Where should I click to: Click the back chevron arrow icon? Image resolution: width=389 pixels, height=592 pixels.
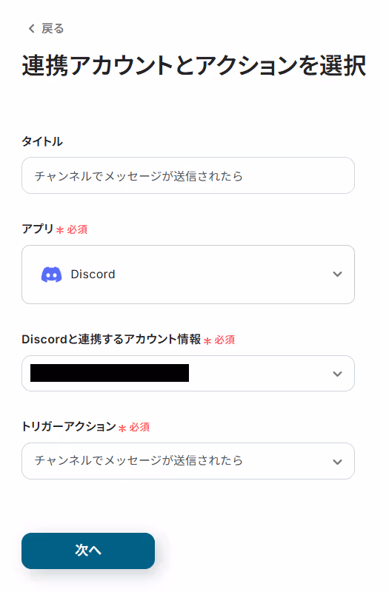(x=32, y=28)
